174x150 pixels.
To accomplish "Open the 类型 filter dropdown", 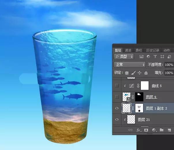I will [x=124, y=57].
